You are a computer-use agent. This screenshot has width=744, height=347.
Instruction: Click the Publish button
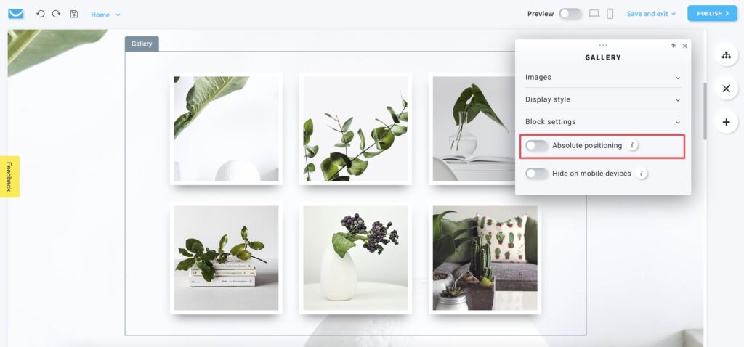click(x=712, y=14)
